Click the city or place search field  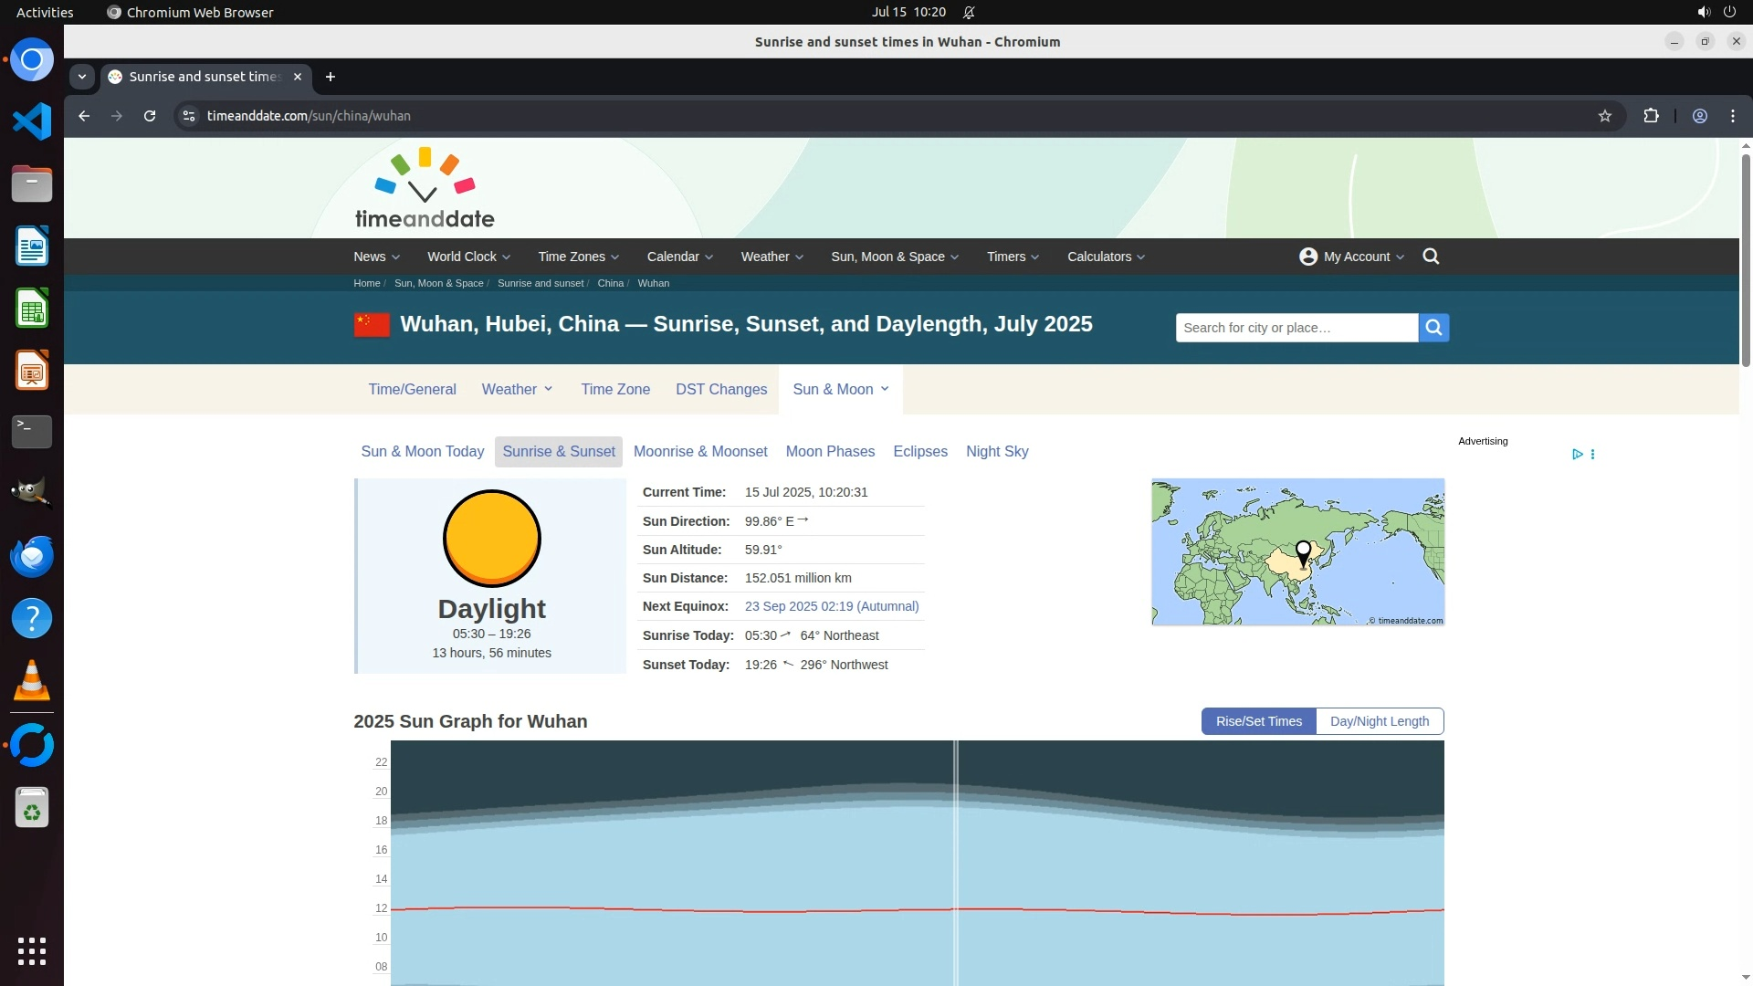coord(1296,328)
